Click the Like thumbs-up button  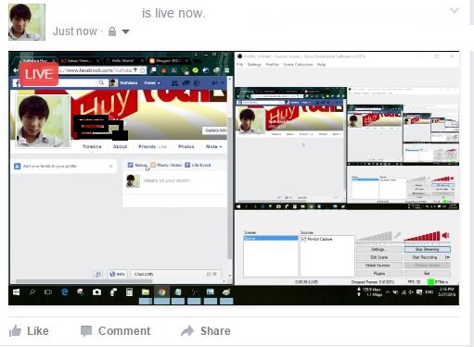click(29, 331)
